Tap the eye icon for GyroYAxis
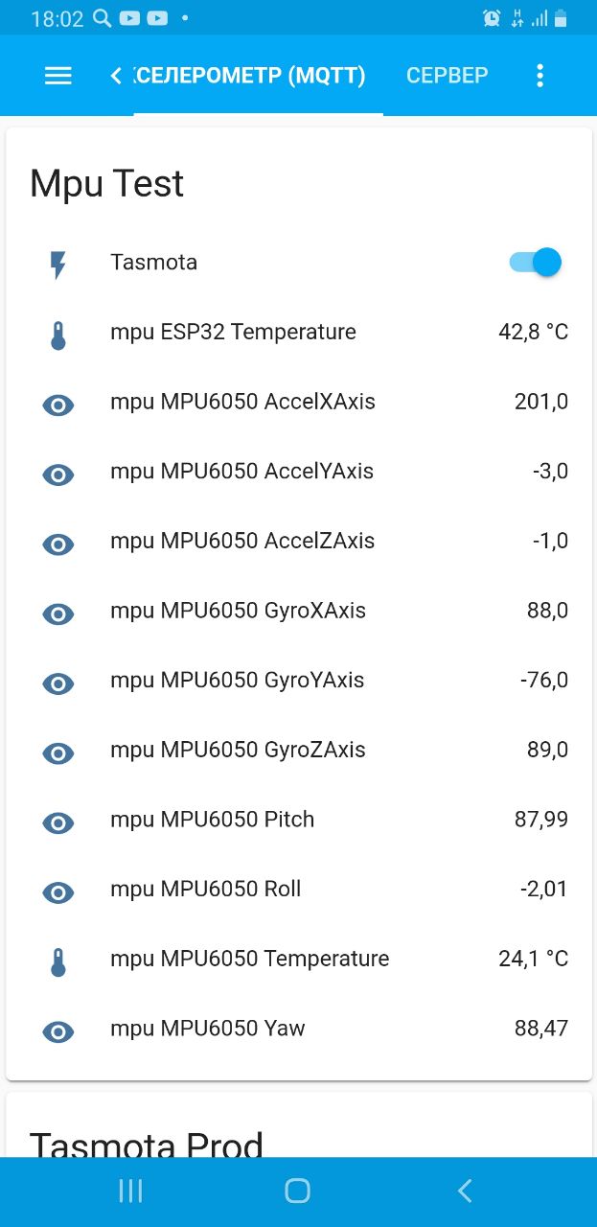The height and width of the screenshot is (1227, 597). click(58, 683)
